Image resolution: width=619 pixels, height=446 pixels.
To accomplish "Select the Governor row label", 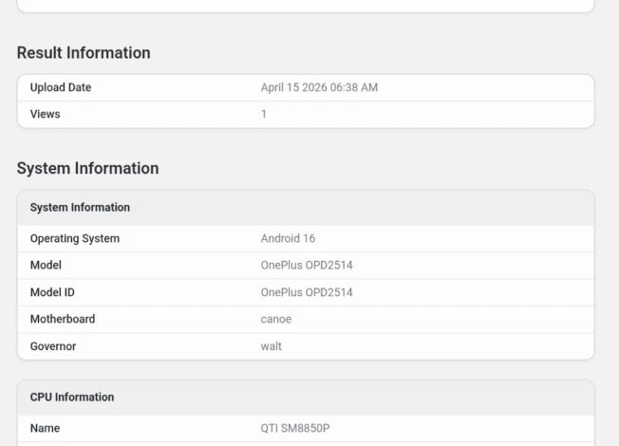I will click(x=53, y=346).
